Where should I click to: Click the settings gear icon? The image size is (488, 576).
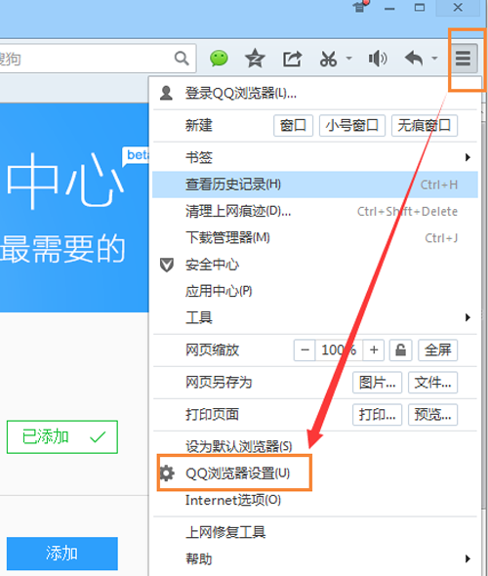[x=167, y=473]
